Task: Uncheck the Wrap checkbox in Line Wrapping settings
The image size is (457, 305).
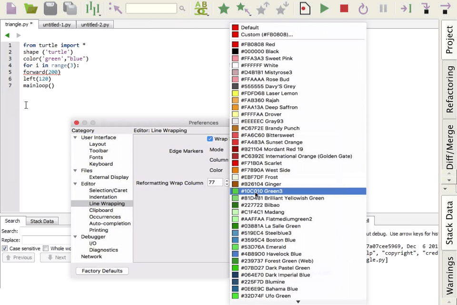Action: click(210, 139)
